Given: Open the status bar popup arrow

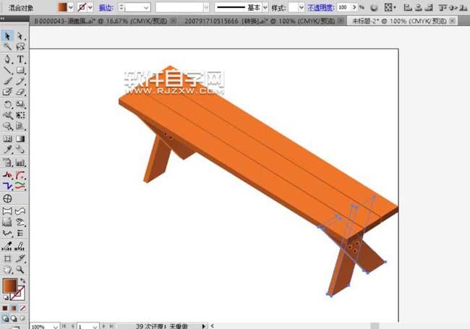Looking at the screenshot, I should click(204, 326).
